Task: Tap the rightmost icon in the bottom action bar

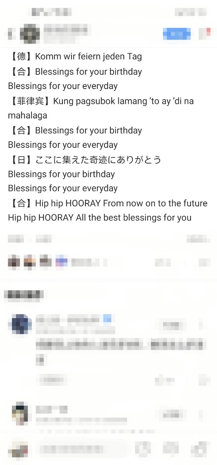Action: tap(201, 449)
